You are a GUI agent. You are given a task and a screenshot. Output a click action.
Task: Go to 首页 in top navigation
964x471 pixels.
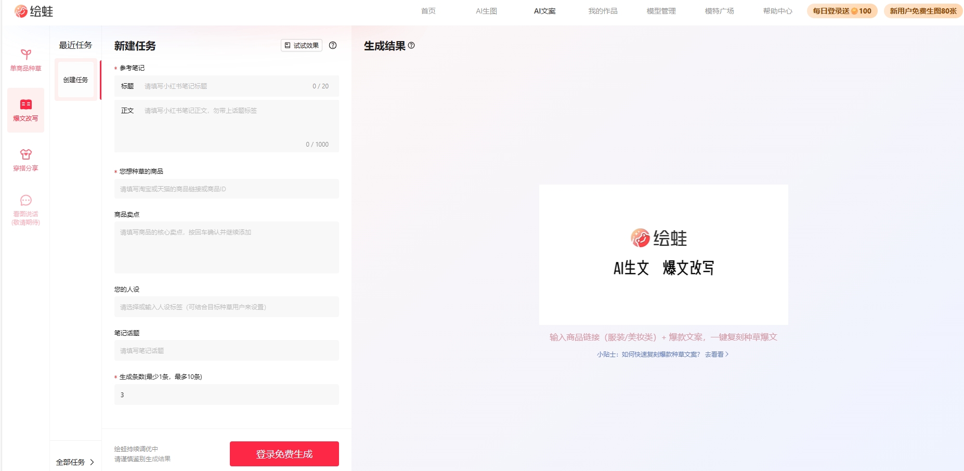[428, 11]
